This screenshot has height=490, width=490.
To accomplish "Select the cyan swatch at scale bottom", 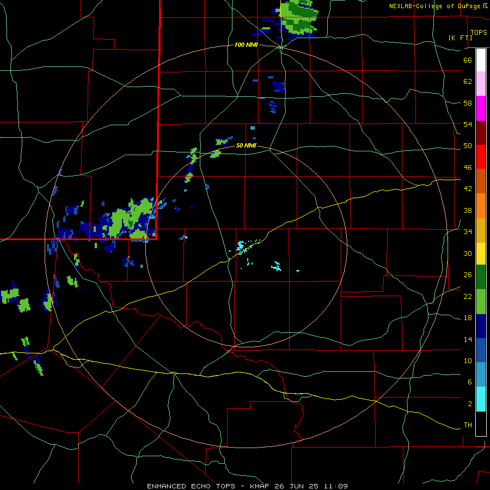I will [x=481, y=399].
